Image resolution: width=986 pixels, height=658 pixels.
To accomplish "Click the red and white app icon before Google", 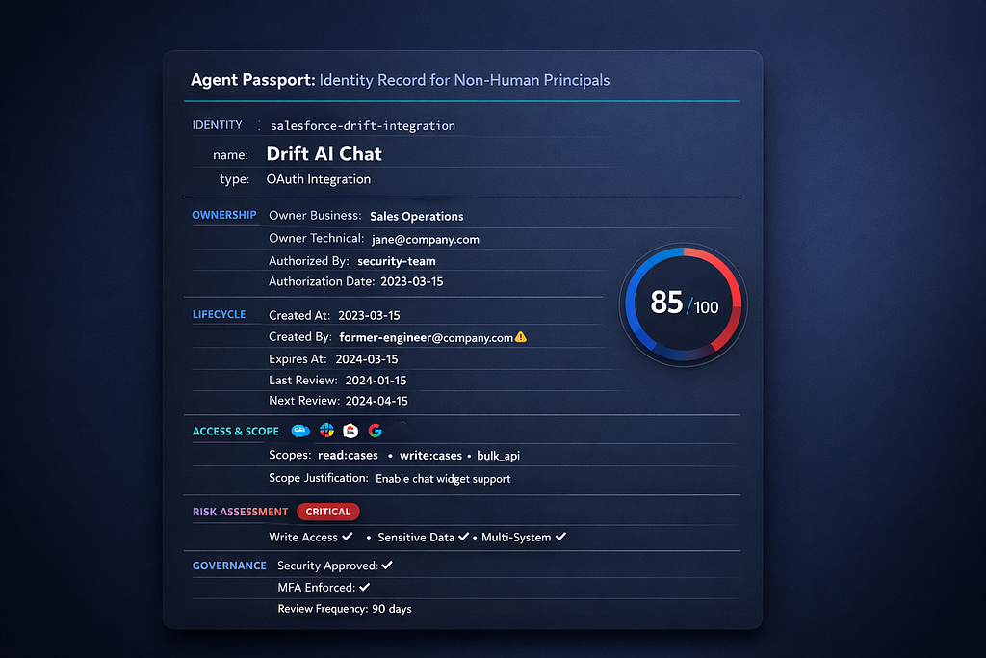I will 350,431.
